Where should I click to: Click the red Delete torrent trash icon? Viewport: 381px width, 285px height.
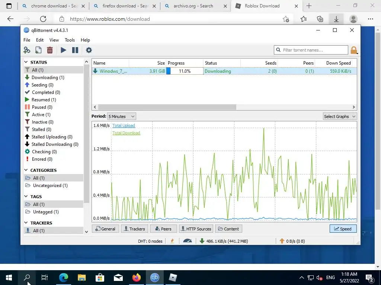(x=50, y=50)
